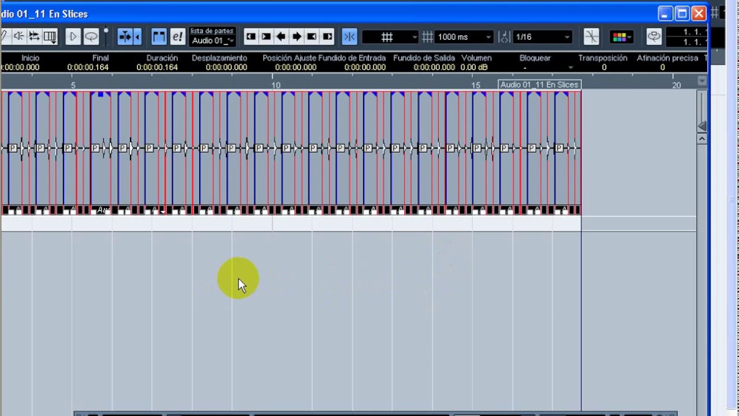Open the lista de partes dropdown

(213, 40)
